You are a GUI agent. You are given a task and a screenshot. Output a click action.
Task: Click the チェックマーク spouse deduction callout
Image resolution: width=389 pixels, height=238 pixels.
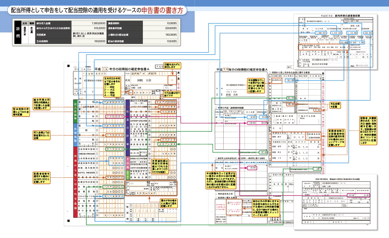336,138
